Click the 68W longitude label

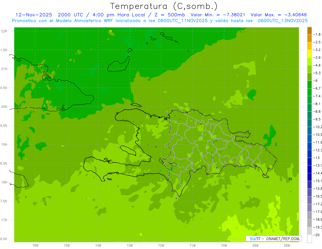[x=287, y=246]
